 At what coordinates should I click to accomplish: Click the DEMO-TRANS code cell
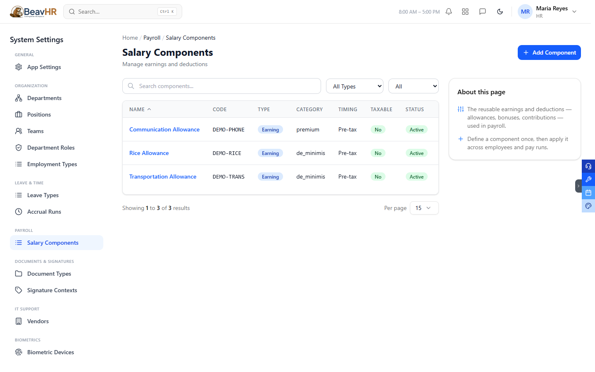(x=228, y=176)
